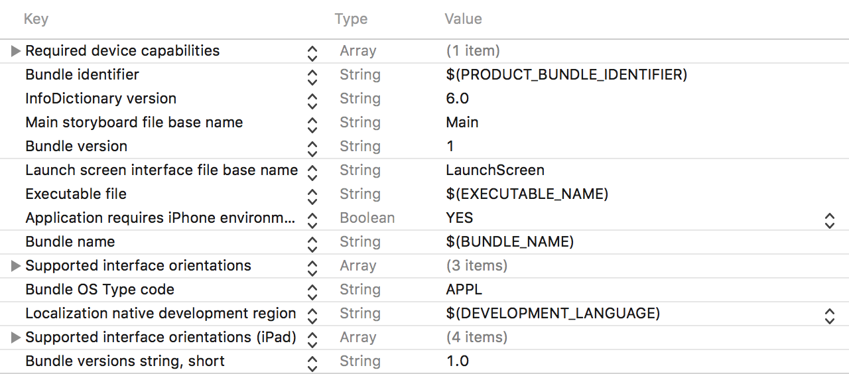
Task: Expand Supported interface orientations array
Action: [16, 266]
